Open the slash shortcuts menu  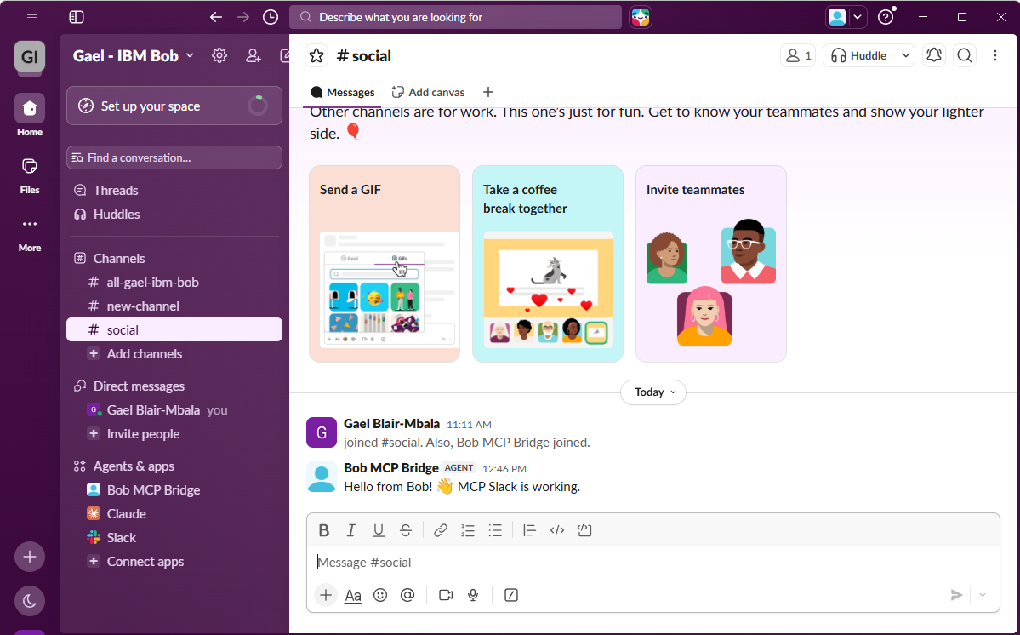click(511, 595)
